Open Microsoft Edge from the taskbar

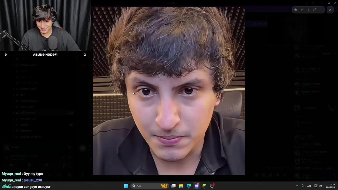[x=189, y=186]
